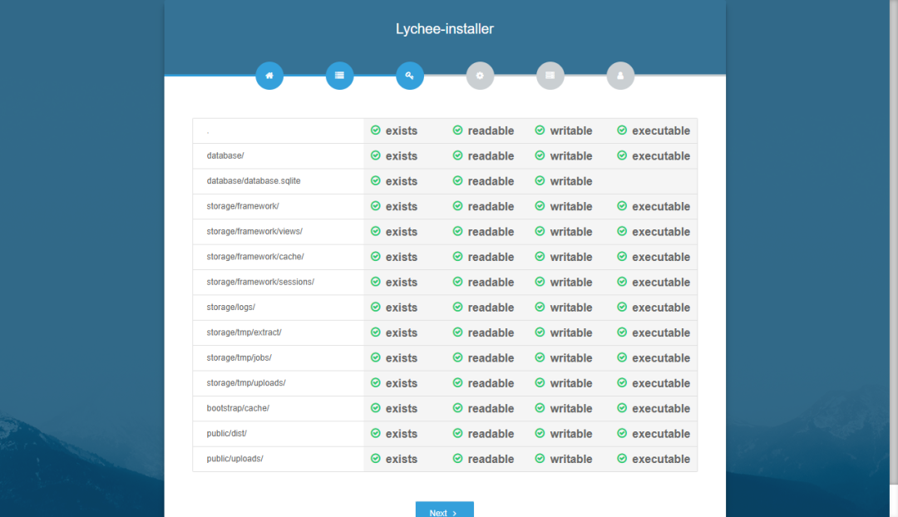Click the writable check icon for database/
This screenshot has width=898, height=517.
point(540,155)
